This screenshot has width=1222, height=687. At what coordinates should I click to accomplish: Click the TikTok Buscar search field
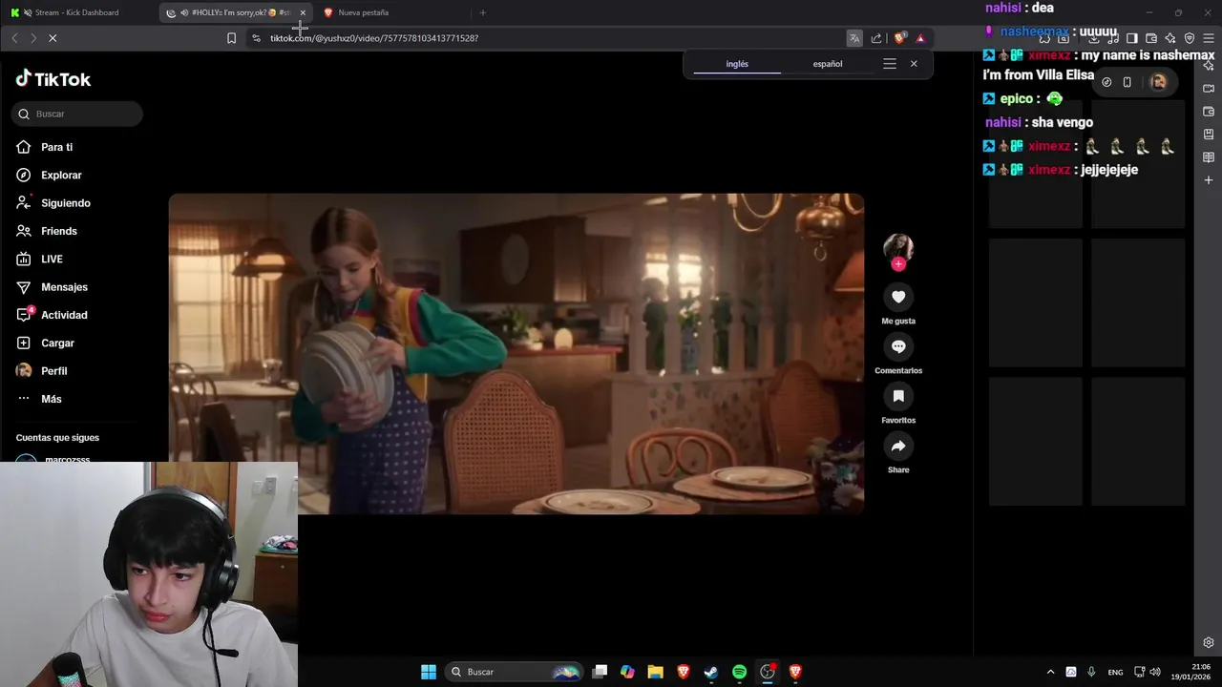(77, 114)
